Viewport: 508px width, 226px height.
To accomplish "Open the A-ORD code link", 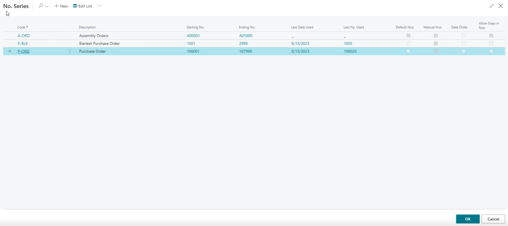I will [x=24, y=36].
